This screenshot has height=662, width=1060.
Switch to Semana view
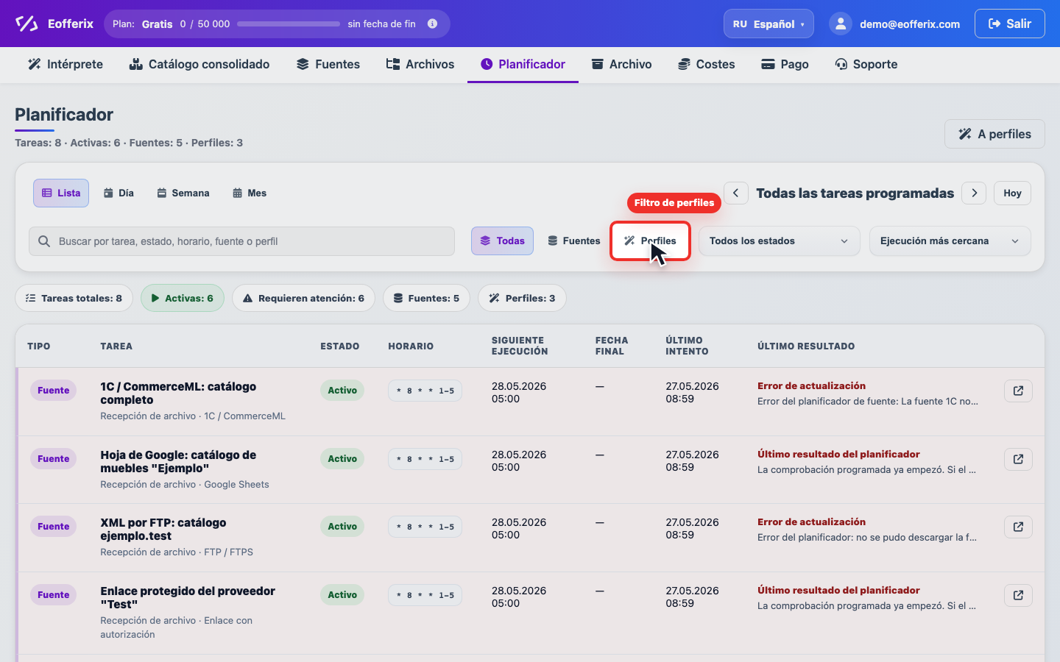[183, 193]
